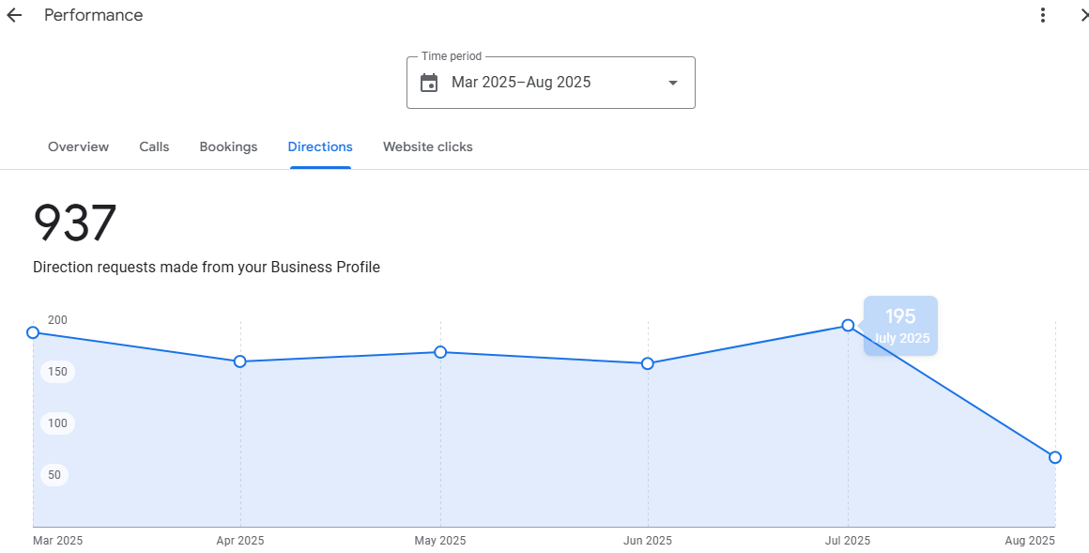Expand the Time period dropdown arrow

coord(672,83)
